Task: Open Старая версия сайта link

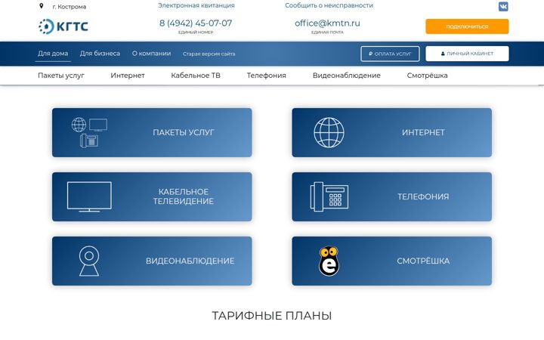Action: coord(209,54)
